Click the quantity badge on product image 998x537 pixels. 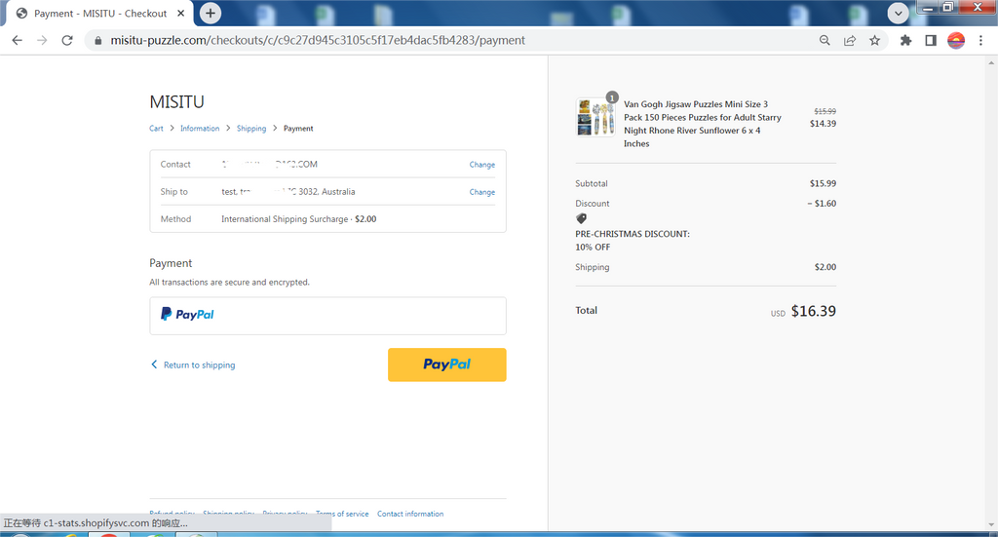point(612,97)
